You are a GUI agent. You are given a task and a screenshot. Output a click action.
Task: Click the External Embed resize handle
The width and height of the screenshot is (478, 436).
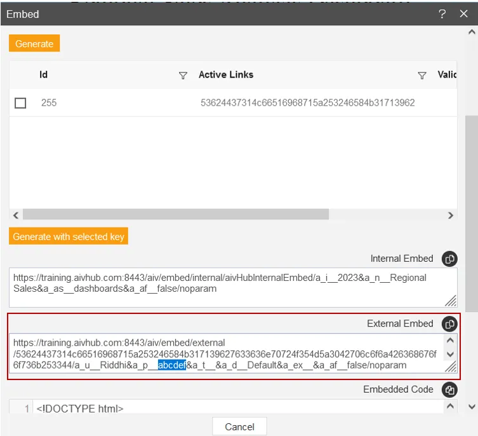(451, 366)
